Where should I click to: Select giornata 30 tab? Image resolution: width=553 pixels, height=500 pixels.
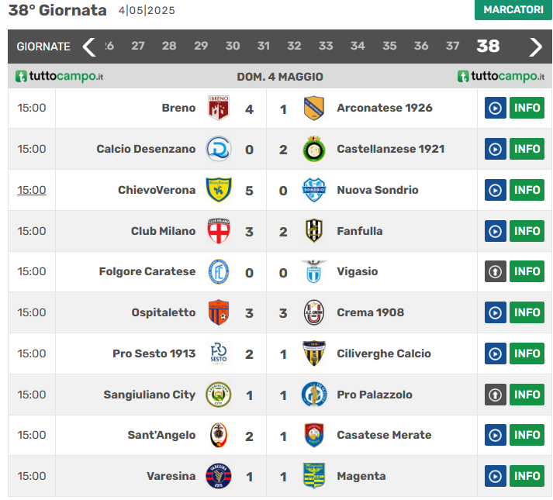(x=233, y=46)
